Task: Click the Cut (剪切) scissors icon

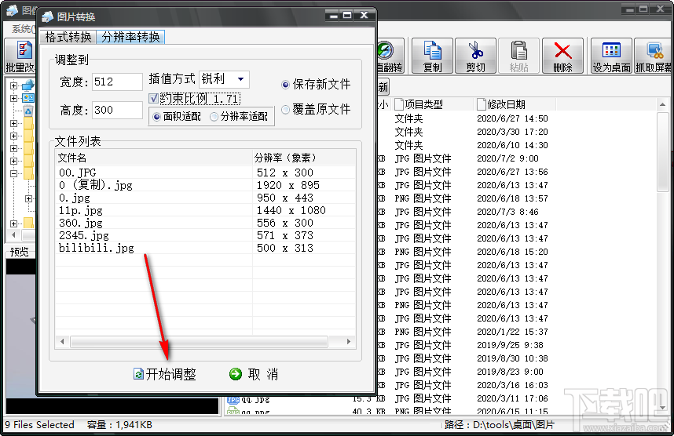Action: 475,56
